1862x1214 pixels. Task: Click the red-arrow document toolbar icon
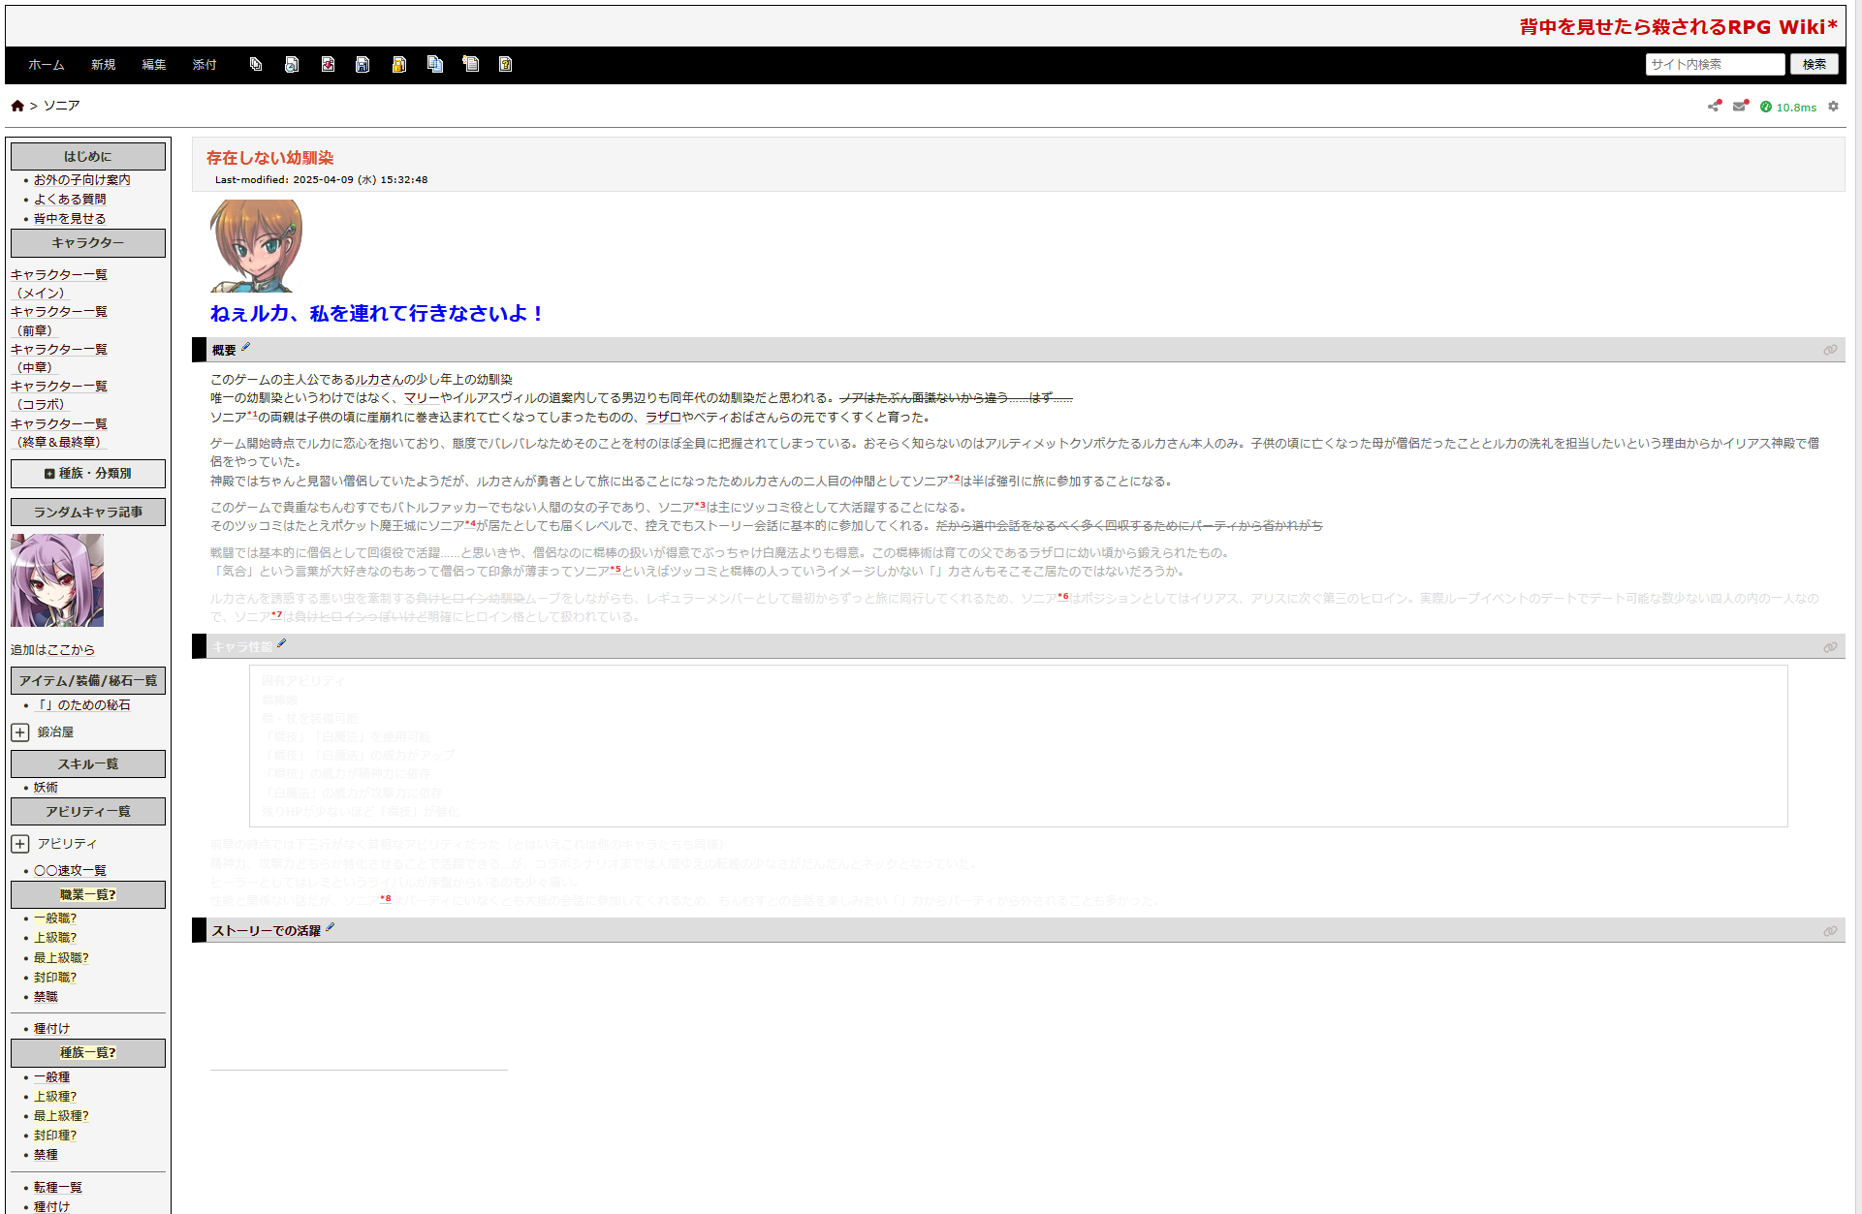pyautogui.click(x=328, y=65)
